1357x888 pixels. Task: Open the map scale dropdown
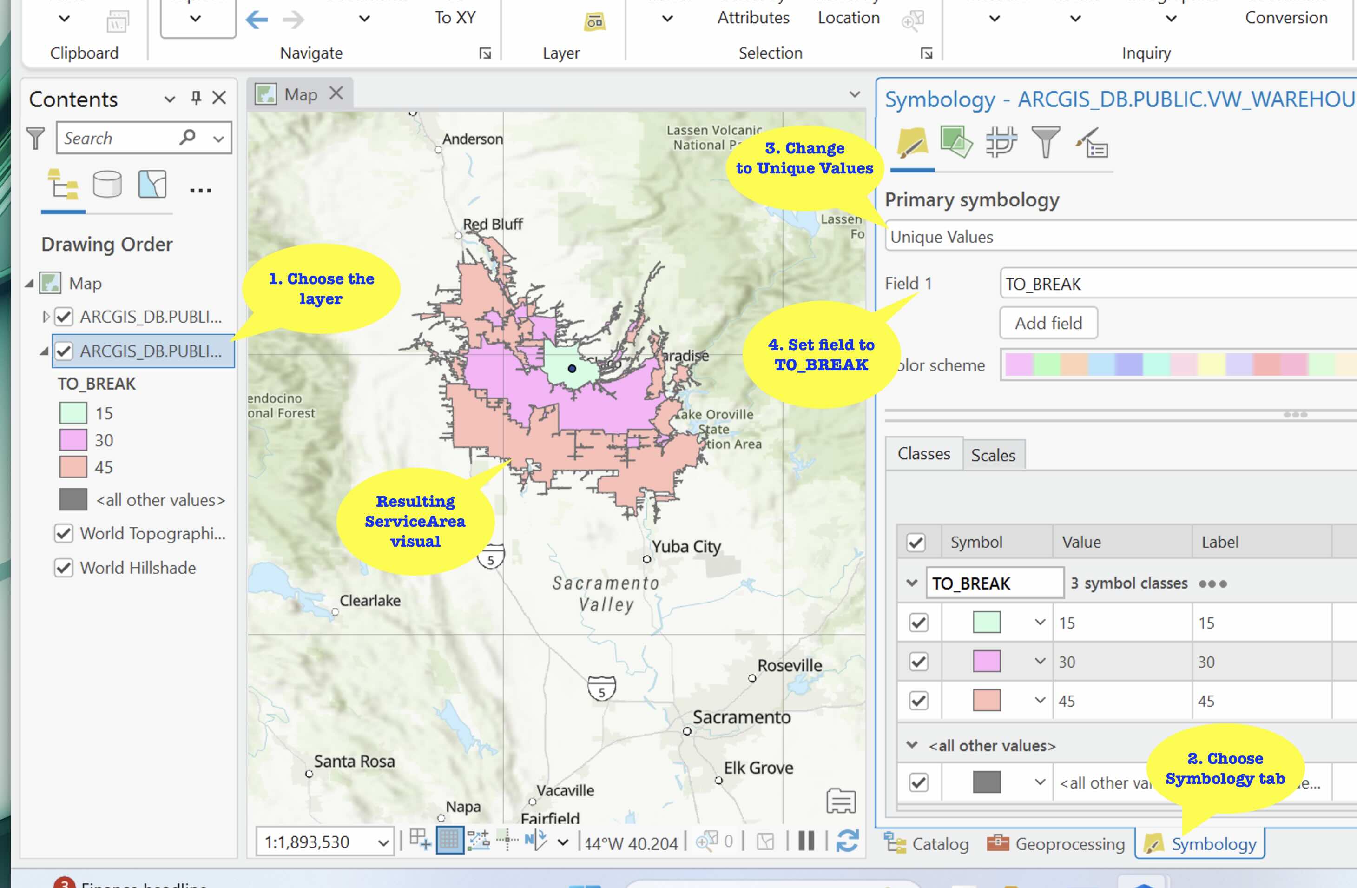coord(383,842)
